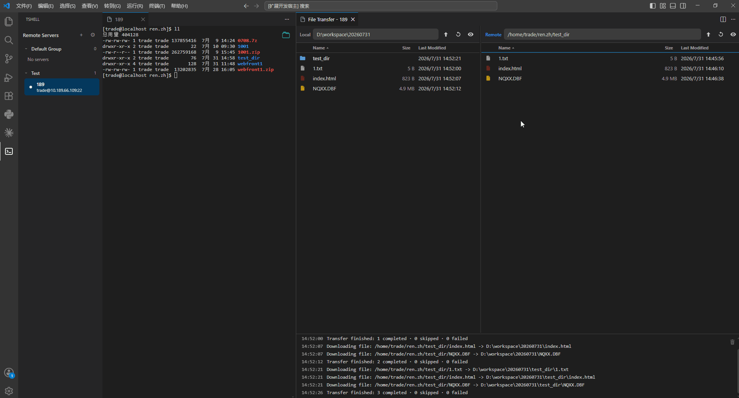Open Run and Debug view
Screen dimensions: 739x398
tap(9, 77)
